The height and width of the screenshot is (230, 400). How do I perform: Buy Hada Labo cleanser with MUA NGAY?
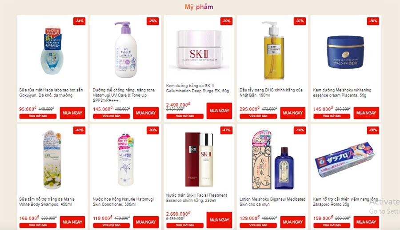pos(72,113)
